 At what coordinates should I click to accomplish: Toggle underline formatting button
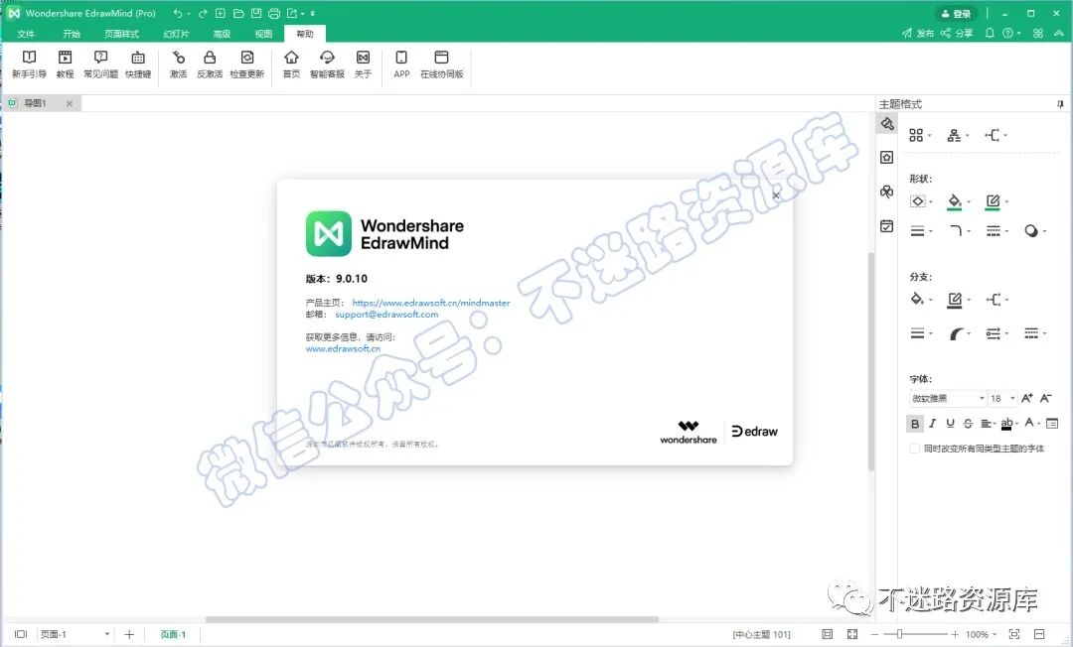pos(950,424)
